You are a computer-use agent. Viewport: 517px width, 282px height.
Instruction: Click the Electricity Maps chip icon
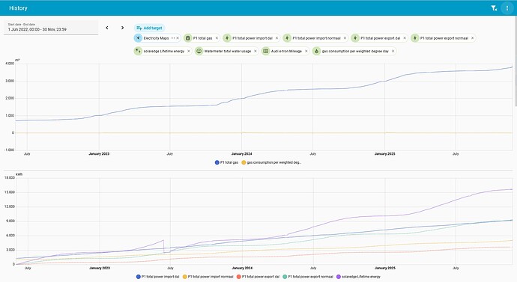point(138,38)
